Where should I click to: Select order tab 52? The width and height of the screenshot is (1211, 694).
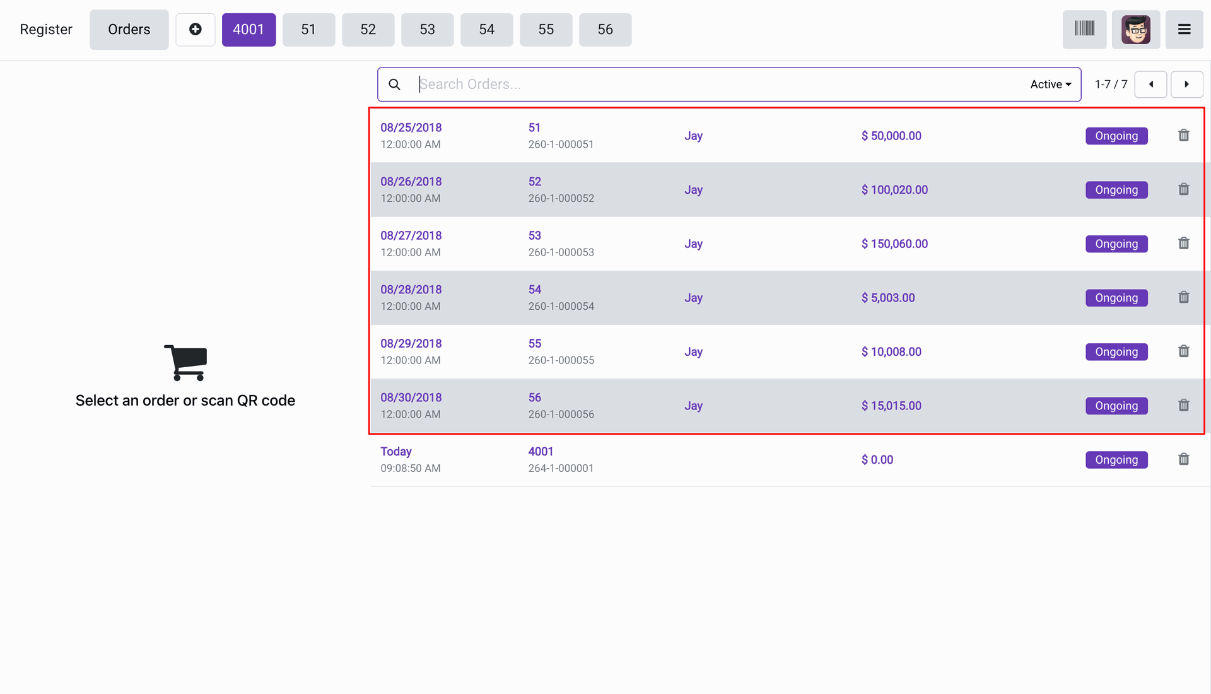pos(368,29)
